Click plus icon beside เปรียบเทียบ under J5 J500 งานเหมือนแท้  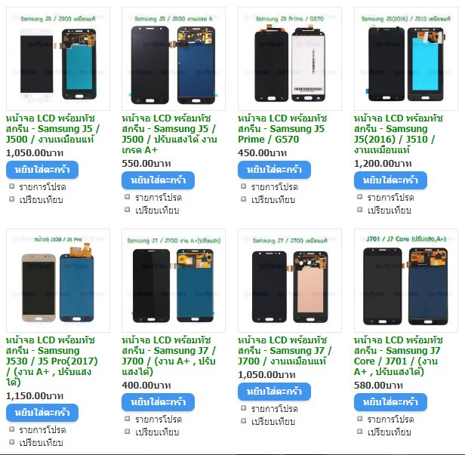11,199
